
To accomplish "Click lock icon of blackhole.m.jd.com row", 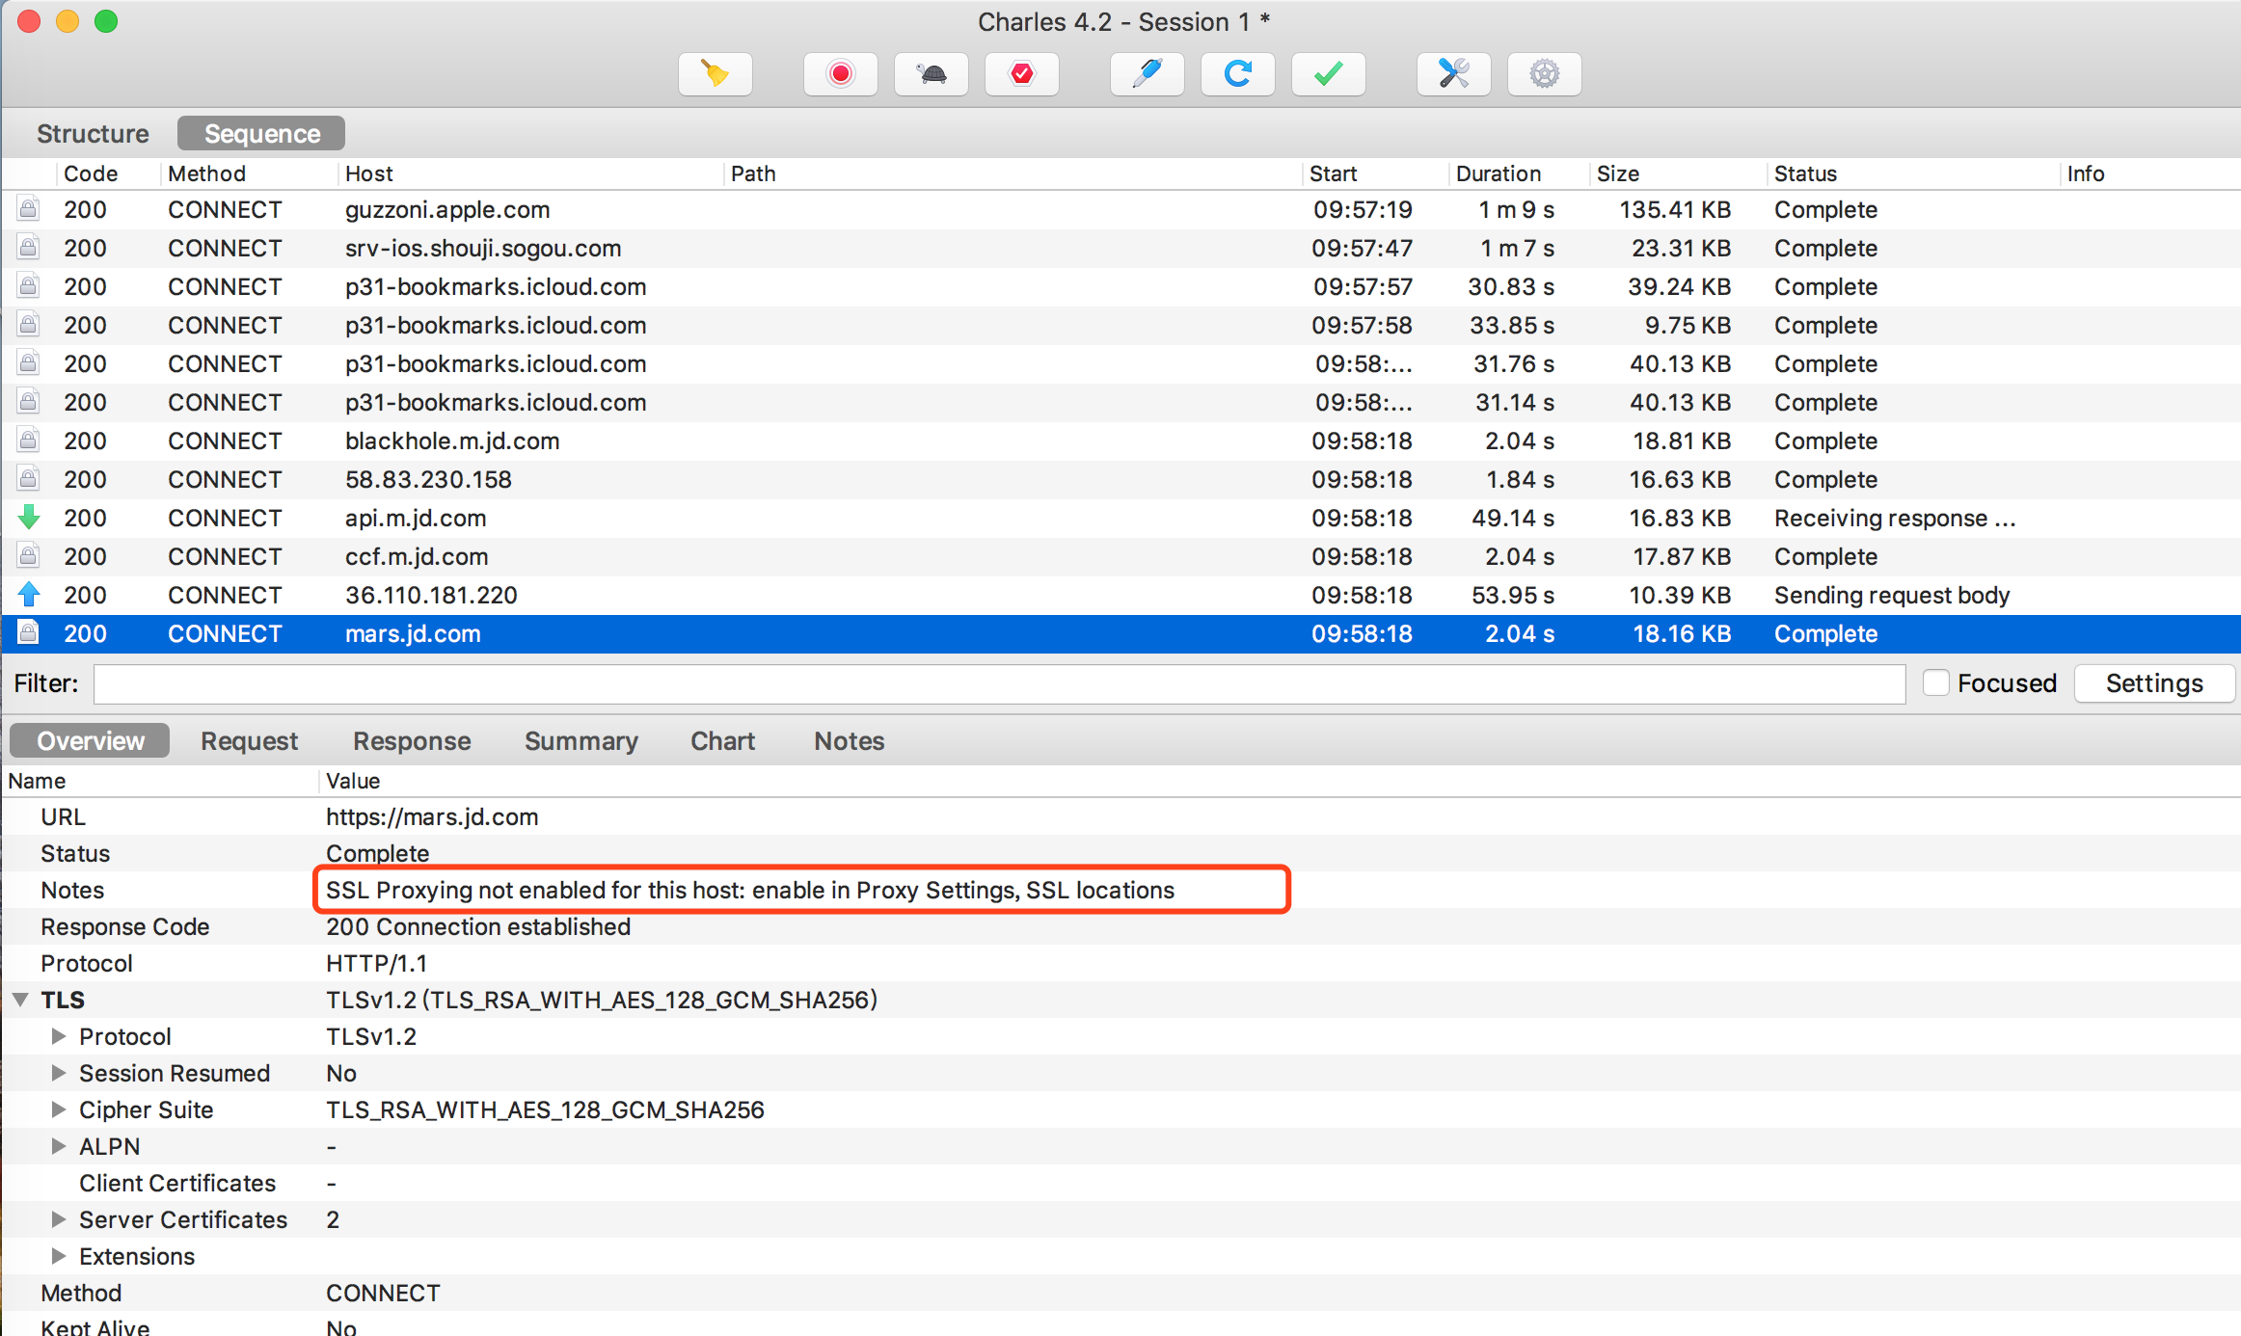I will [29, 441].
